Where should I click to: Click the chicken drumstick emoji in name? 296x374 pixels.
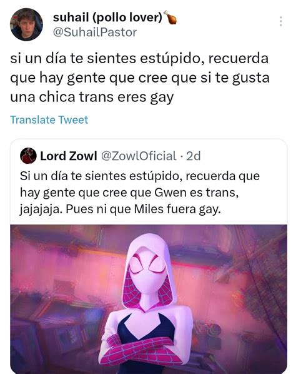170,18
